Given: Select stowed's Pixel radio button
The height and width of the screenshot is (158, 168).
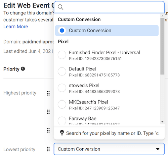Looking at the screenshot, I should [62, 88].
